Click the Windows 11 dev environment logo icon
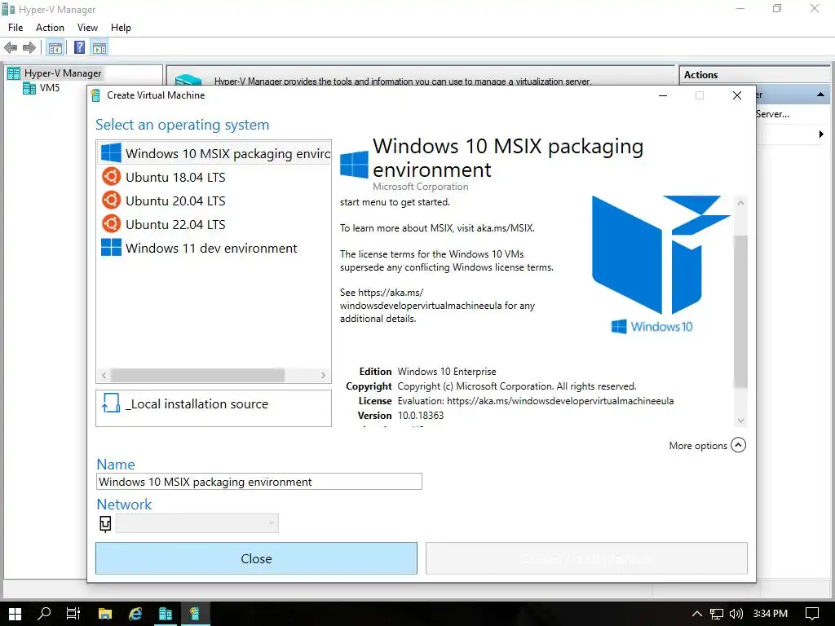 (x=111, y=248)
